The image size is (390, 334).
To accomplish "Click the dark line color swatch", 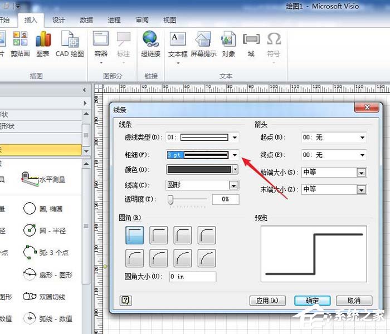I will 199,169.
